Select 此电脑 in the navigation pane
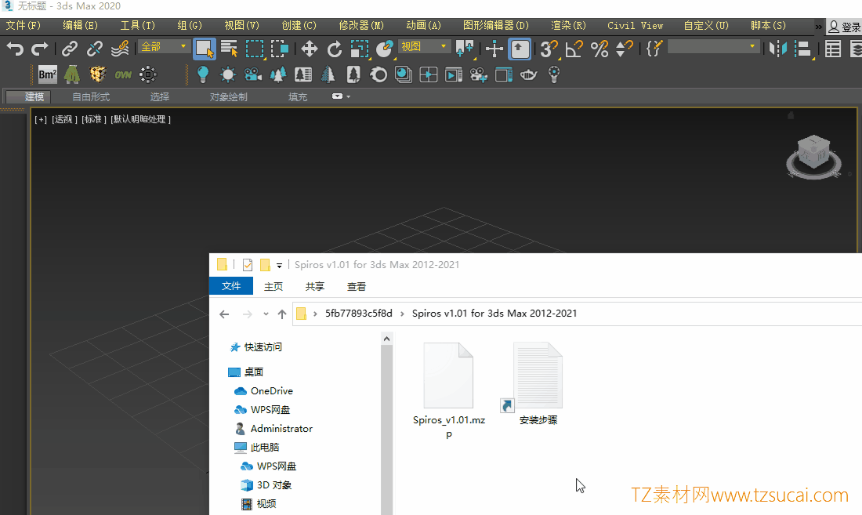The image size is (862, 515). click(x=257, y=448)
